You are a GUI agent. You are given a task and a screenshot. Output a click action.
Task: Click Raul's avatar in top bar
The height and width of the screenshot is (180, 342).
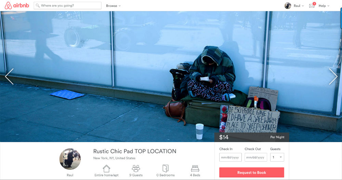[x=288, y=6]
